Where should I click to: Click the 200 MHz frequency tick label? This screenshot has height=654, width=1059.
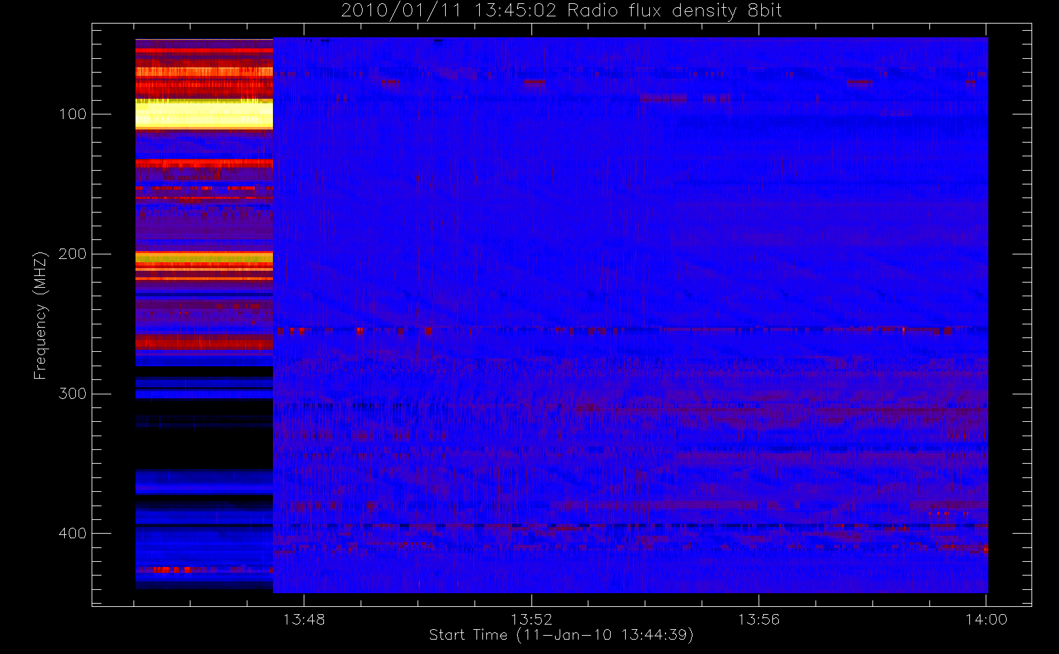(x=72, y=254)
